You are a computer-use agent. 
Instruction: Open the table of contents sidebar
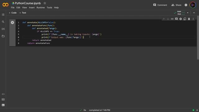(3, 15)
